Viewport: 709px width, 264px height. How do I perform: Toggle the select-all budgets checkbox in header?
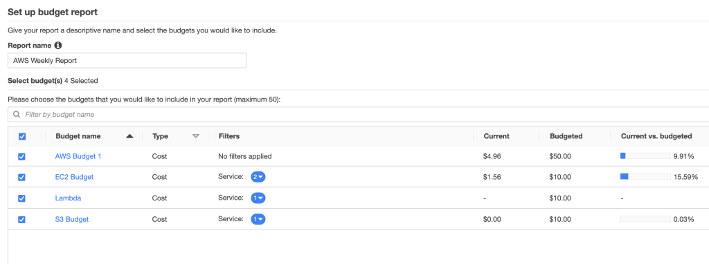click(21, 136)
